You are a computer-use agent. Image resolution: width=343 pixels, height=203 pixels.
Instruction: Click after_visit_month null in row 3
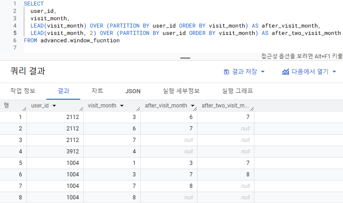click(x=188, y=140)
